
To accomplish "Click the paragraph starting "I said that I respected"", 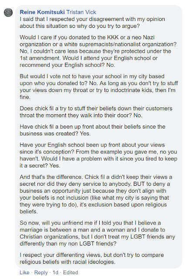I will pos(92,23).
